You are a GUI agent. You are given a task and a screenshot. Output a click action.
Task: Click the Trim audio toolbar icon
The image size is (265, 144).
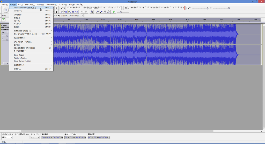(73, 12)
